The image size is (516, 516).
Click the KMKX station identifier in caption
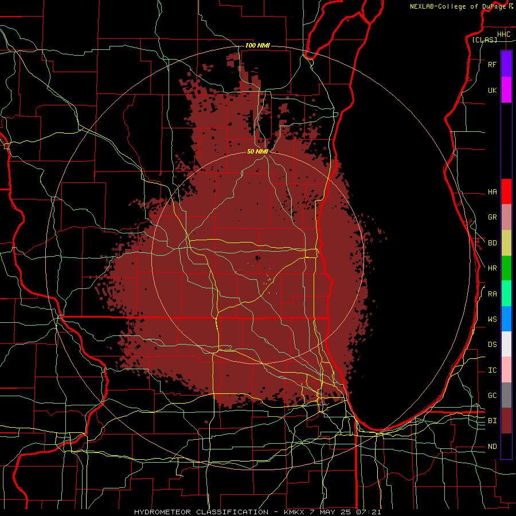(294, 512)
